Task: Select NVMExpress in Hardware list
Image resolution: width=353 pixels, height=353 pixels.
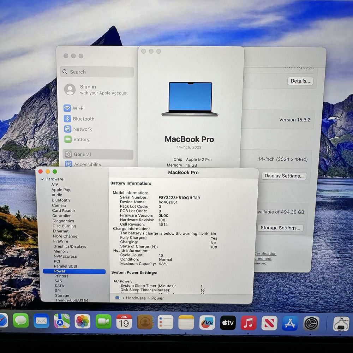Action: 65,256
